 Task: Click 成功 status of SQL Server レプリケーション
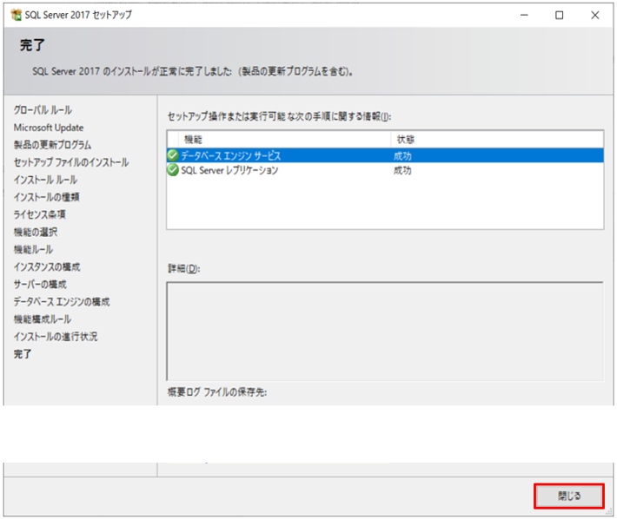coord(402,170)
